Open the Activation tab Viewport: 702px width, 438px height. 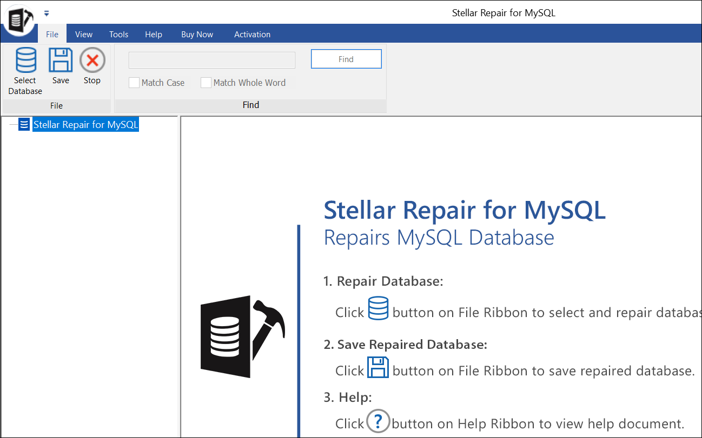coord(252,34)
